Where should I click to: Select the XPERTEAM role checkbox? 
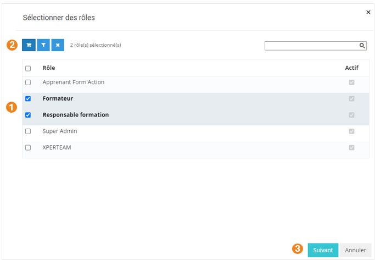coord(28,147)
